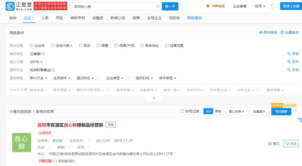This screenshot has width=302, height=166.
Task: Check the 高管 search scope box
Action: click(98, 46)
